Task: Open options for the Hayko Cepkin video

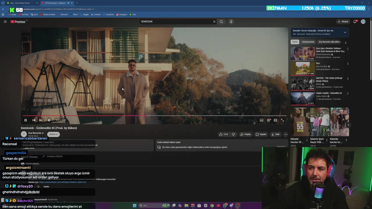Action: (x=348, y=94)
